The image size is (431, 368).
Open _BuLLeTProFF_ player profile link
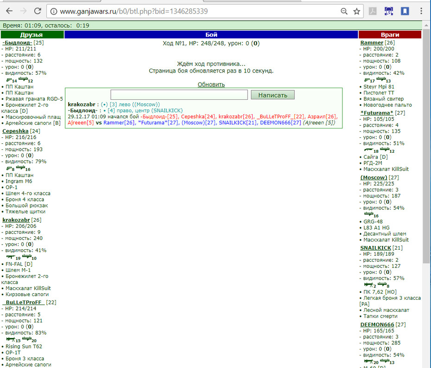pyautogui.click(x=23, y=302)
